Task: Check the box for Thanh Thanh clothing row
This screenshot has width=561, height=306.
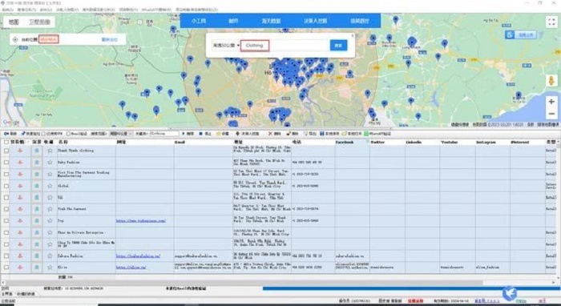Action: click(6, 151)
